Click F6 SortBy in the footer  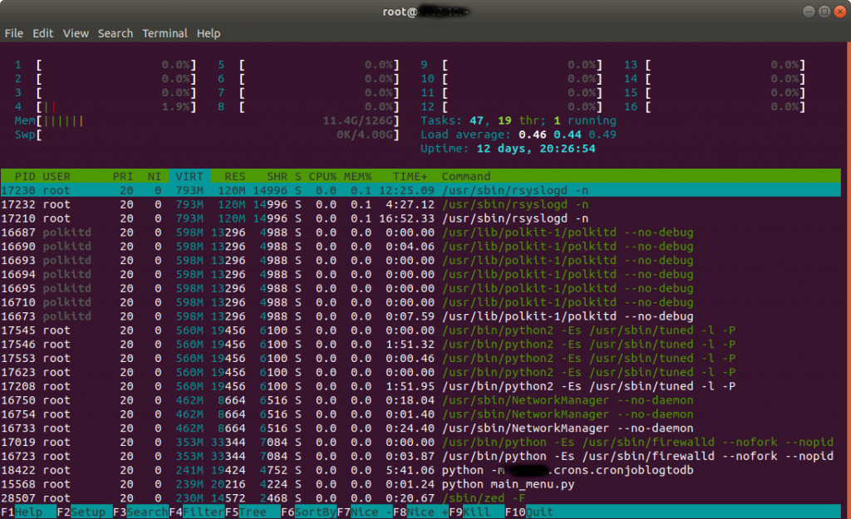pos(308,512)
